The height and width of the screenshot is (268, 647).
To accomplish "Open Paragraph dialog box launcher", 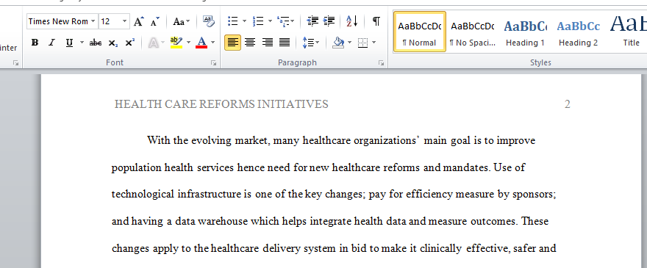I will [381, 62].
